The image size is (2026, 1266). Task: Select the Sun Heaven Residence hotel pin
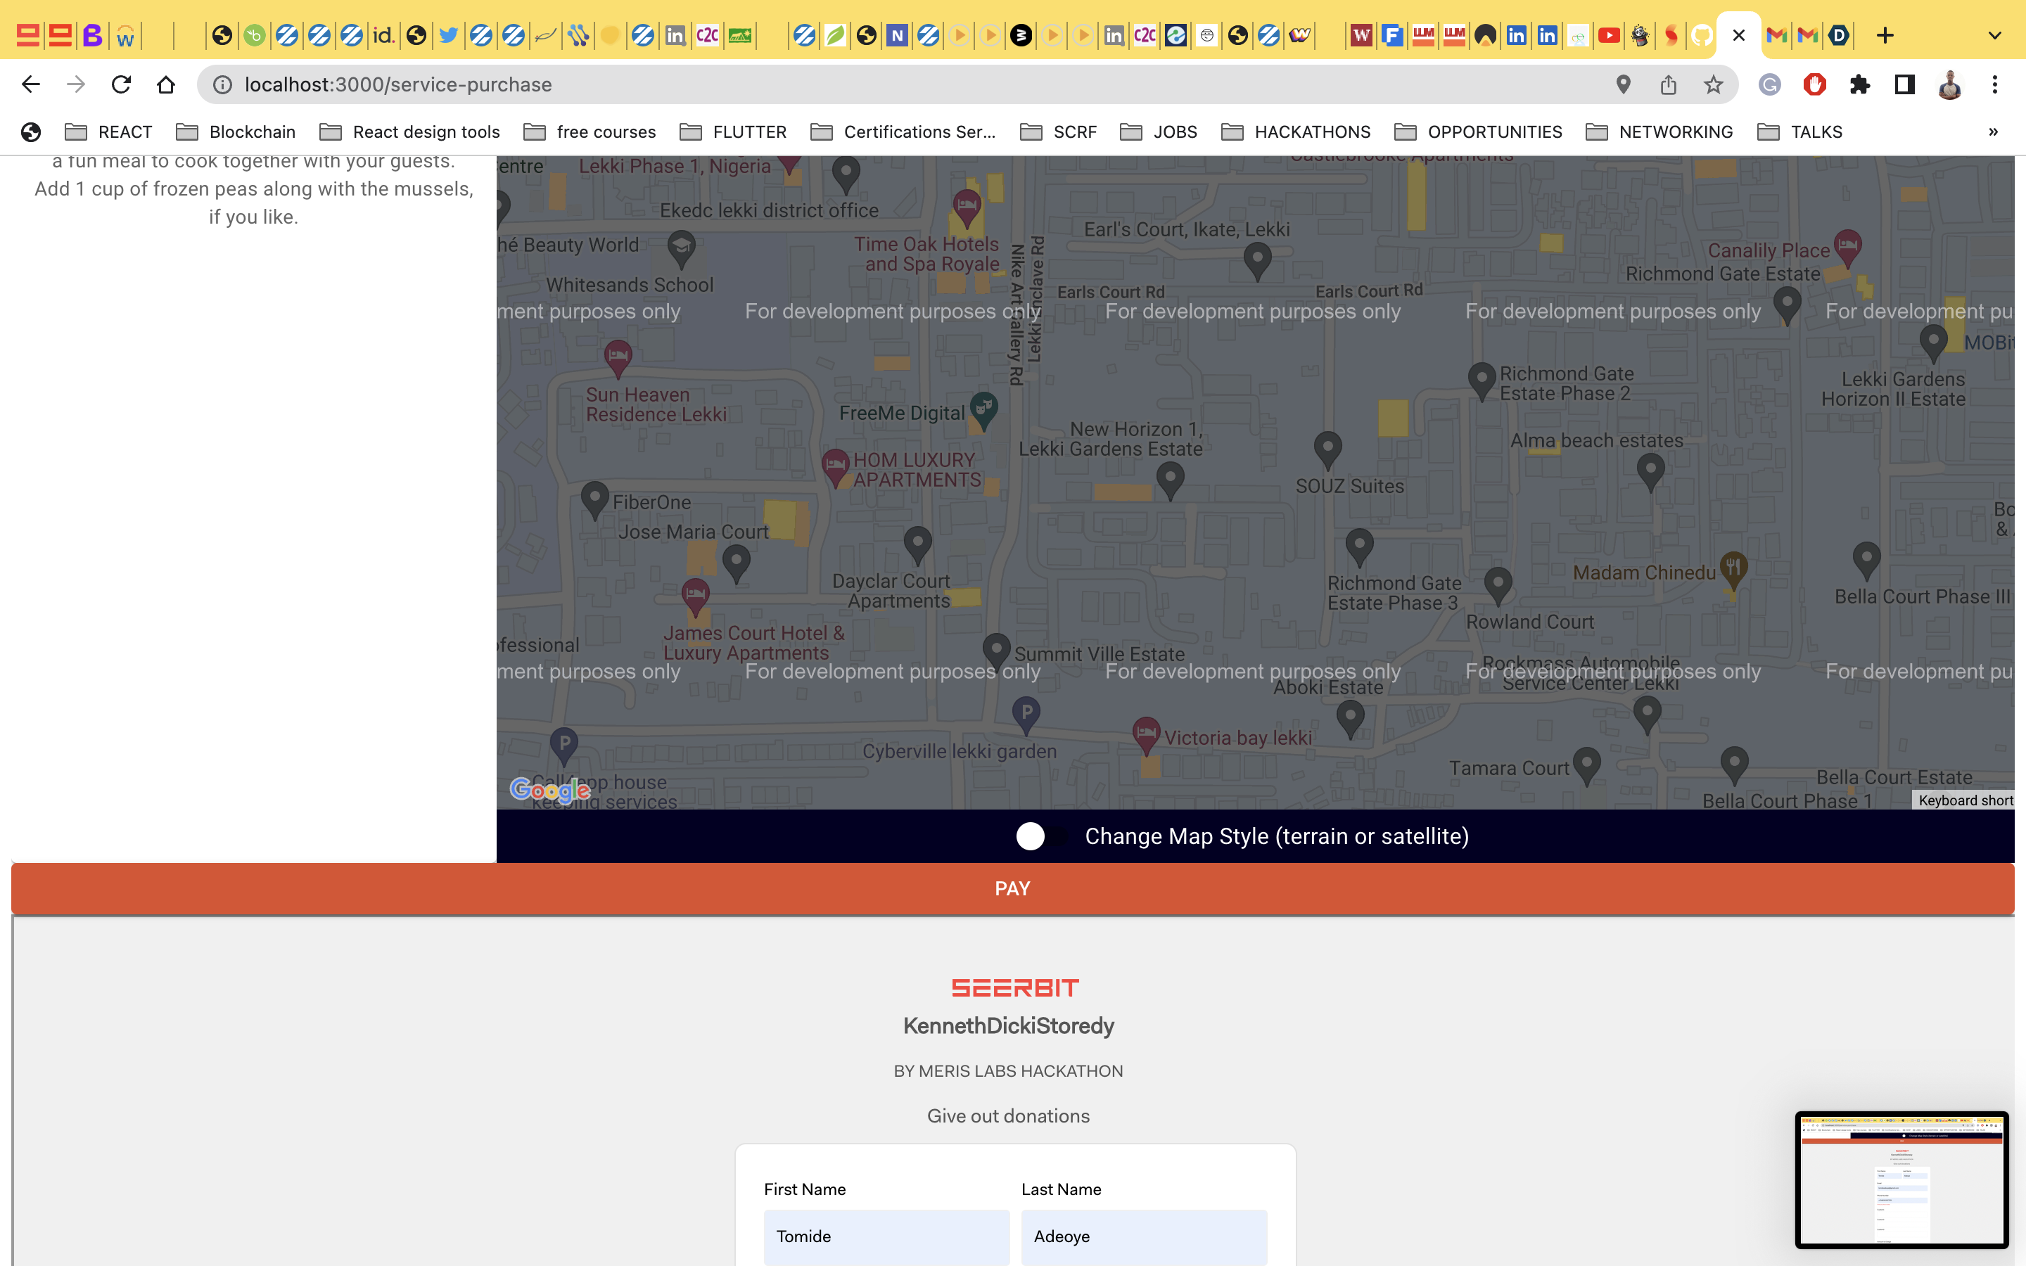coord(618,359)
